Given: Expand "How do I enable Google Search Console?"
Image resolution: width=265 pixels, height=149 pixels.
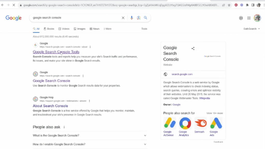Looking at the screenshot, I should 145,144.
